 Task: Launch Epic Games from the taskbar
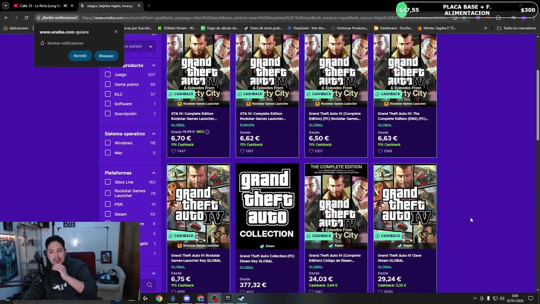point(228,299)
